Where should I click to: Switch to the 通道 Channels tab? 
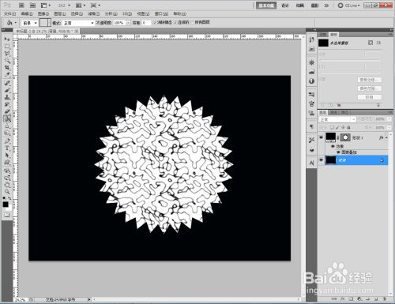pos(334,112)
